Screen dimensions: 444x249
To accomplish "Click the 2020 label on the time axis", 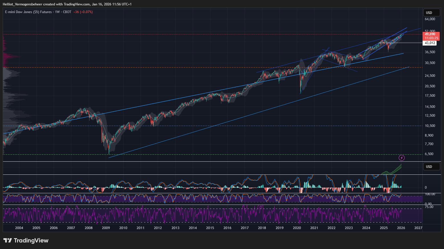I will coord(297,228).
